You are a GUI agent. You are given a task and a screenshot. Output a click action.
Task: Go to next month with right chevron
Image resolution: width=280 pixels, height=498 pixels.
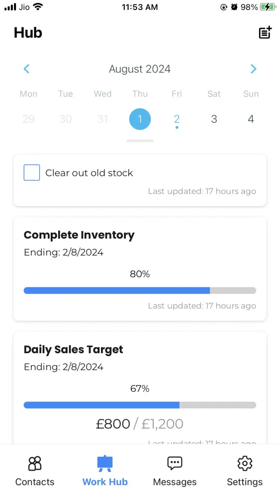(x=253, y=69)
